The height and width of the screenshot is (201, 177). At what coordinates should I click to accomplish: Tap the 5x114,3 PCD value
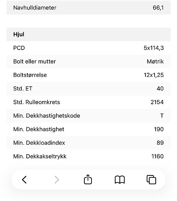[154, 48]
